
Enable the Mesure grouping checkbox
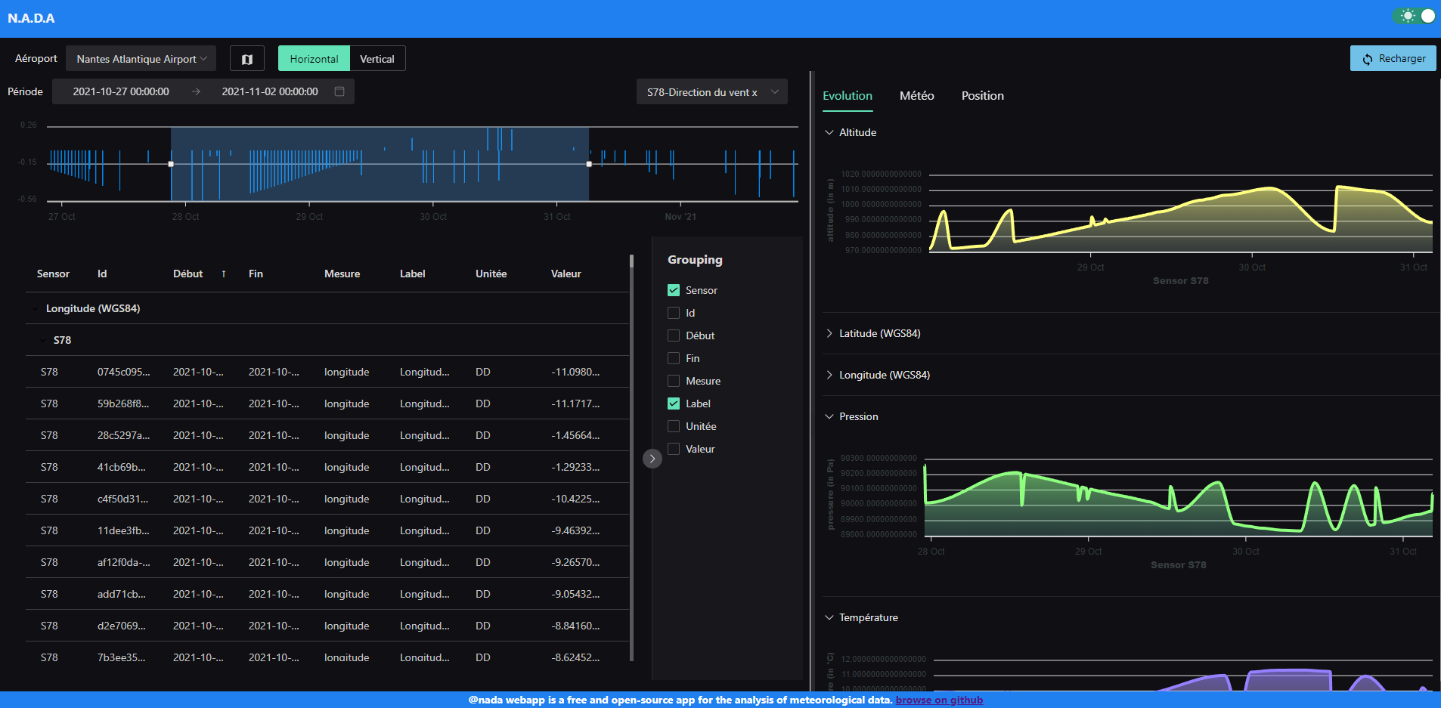pos(674,381)
